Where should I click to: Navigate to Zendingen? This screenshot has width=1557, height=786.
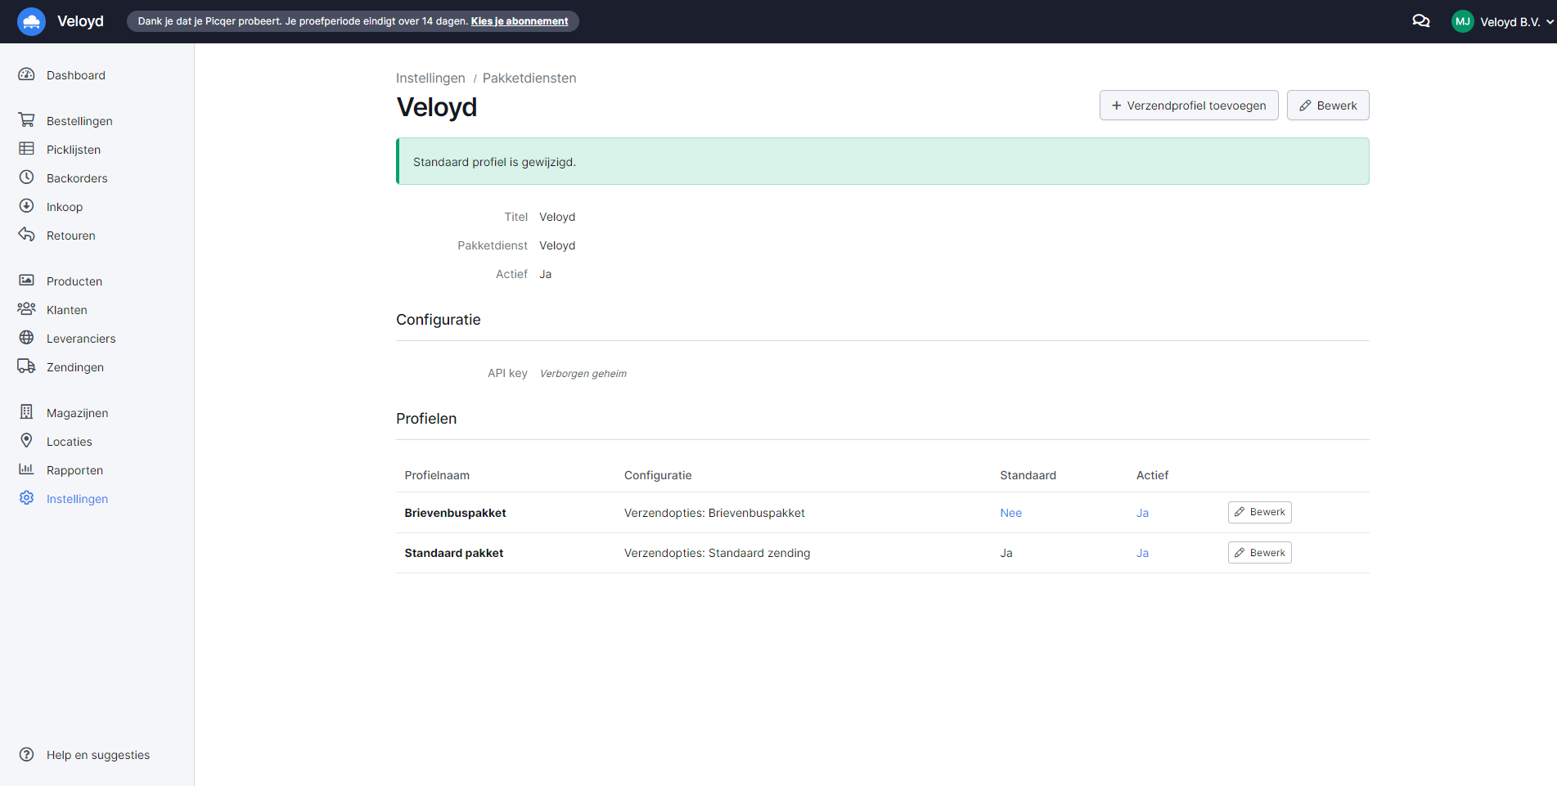(75, 367)
